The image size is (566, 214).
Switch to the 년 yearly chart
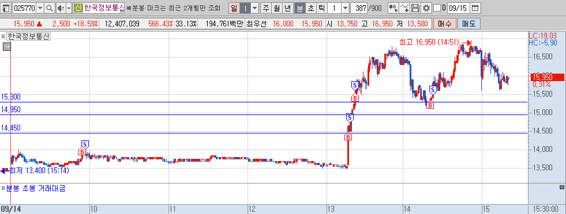288,8
